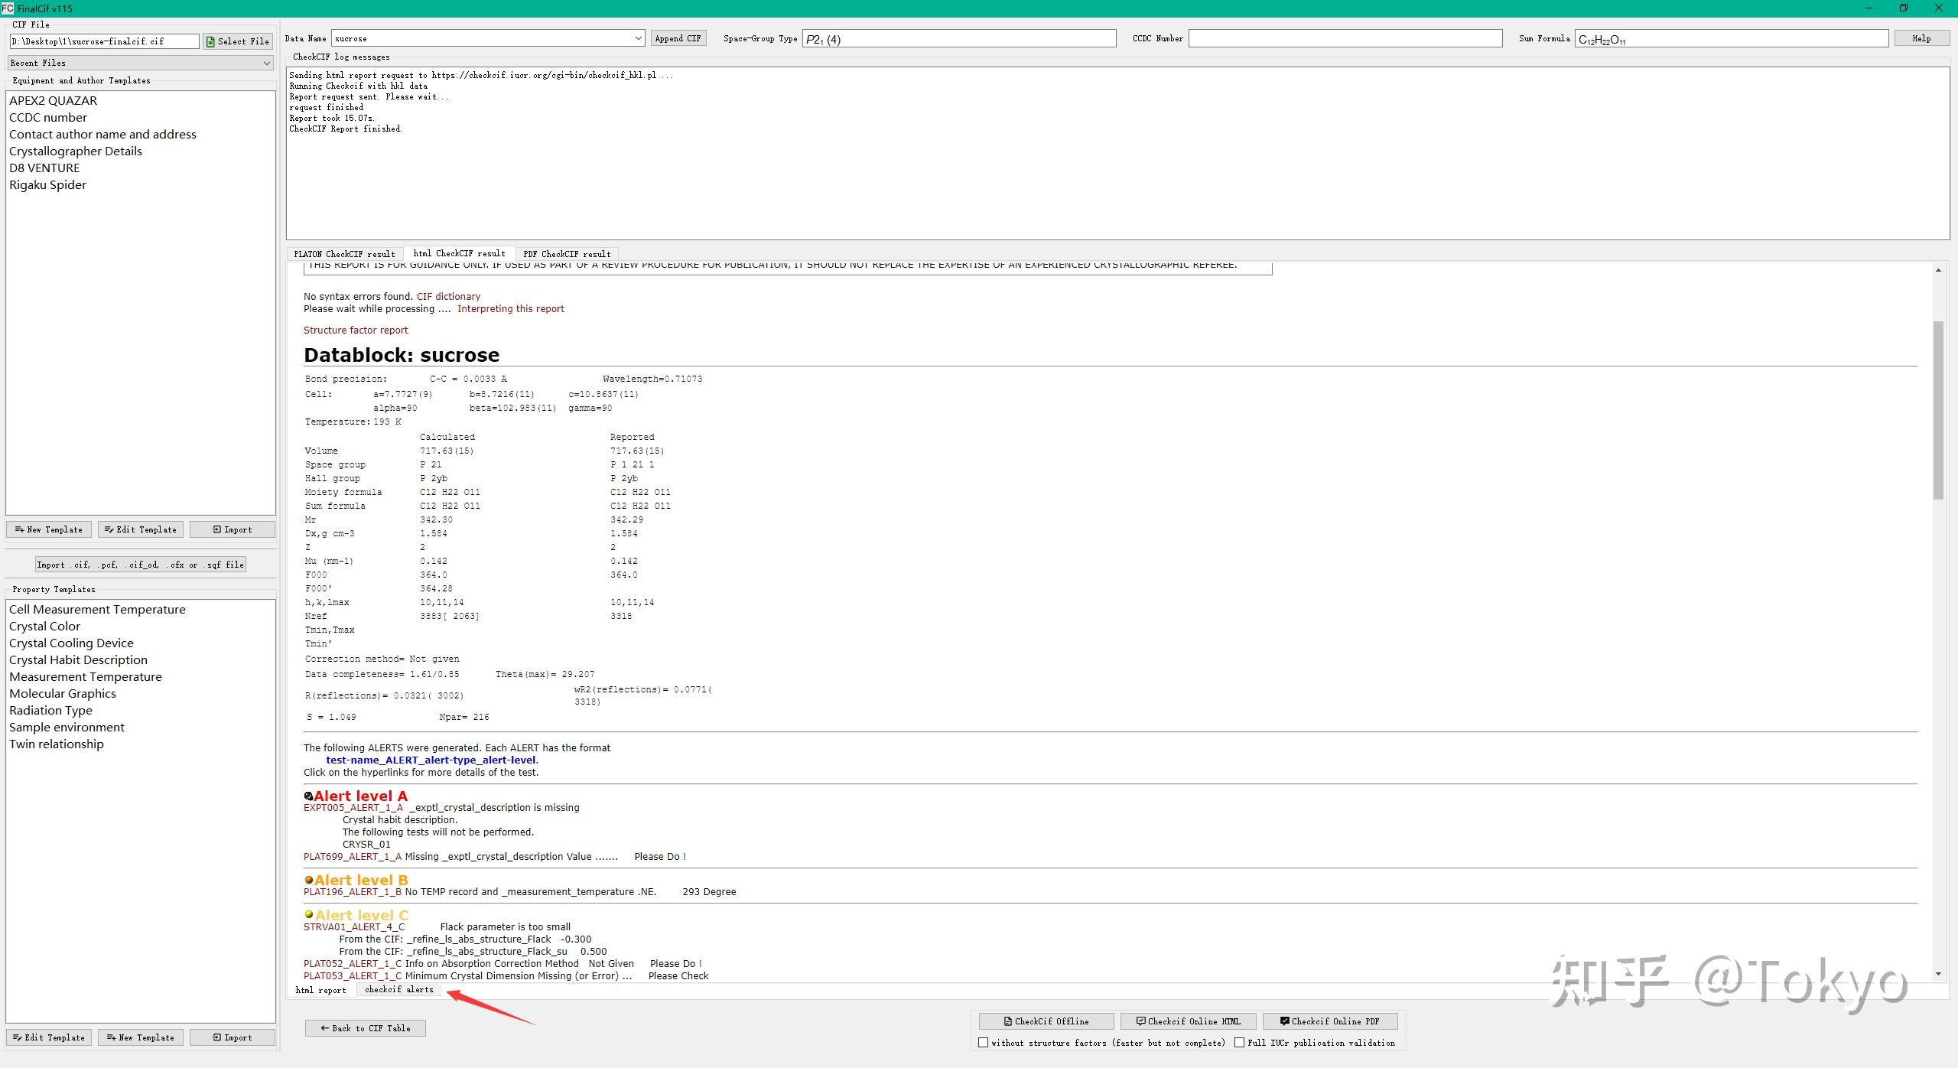Click the Append CIF button
This screenshot has height=1068, width=1958.
pyautogui.click(x=678, y=38)
